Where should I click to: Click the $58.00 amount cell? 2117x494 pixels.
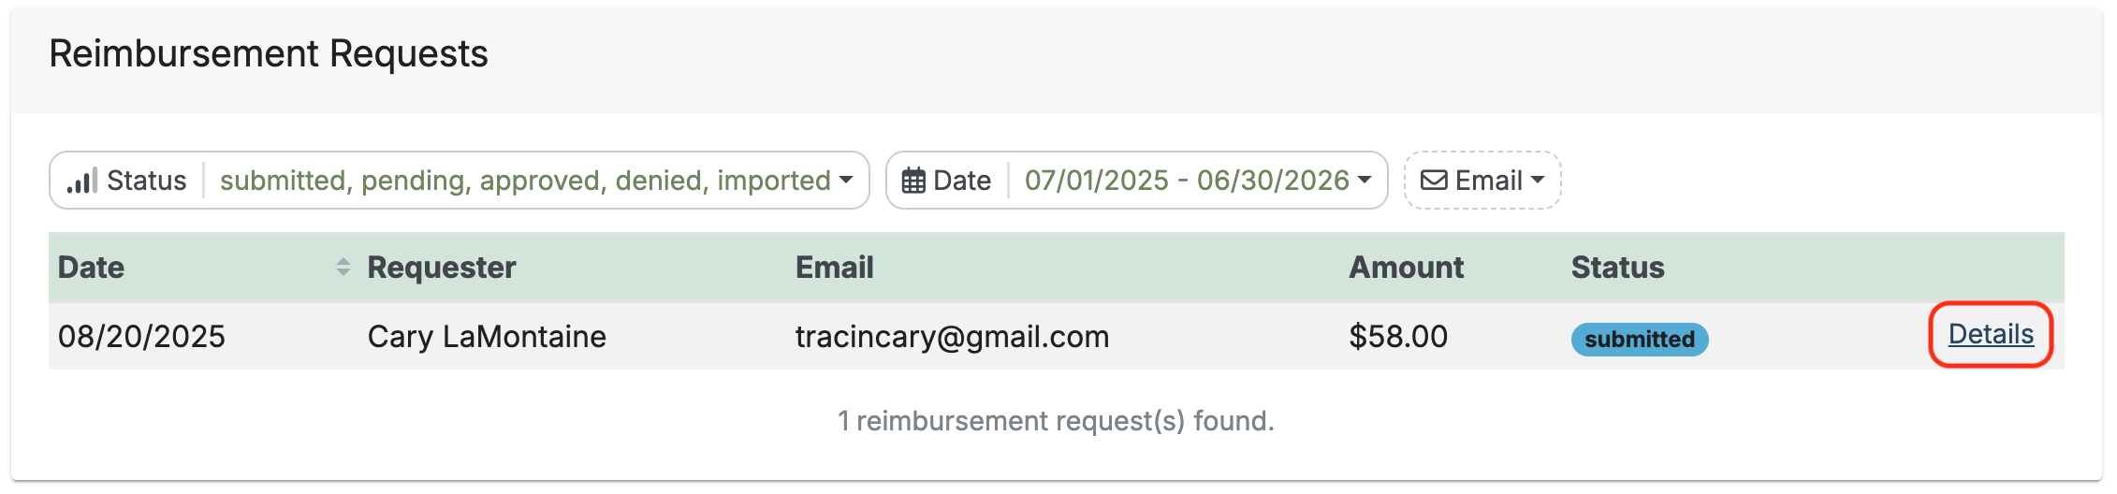1398,337
